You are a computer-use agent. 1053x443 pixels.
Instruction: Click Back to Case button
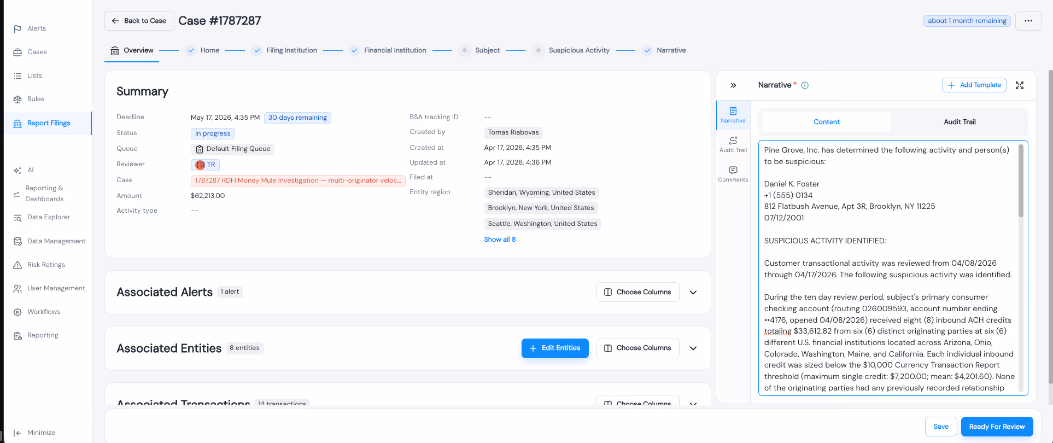tap(139, 21)
